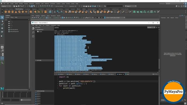Image resolution: width=187 pixels, height=105 pixels.
Task: Click the sweep mesh shelf icon
Action: click(x=39, y=12)
